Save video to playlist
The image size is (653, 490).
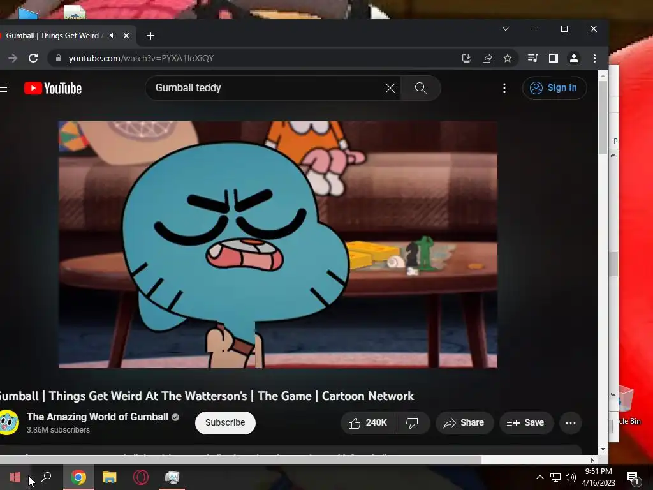coord(526,423)
